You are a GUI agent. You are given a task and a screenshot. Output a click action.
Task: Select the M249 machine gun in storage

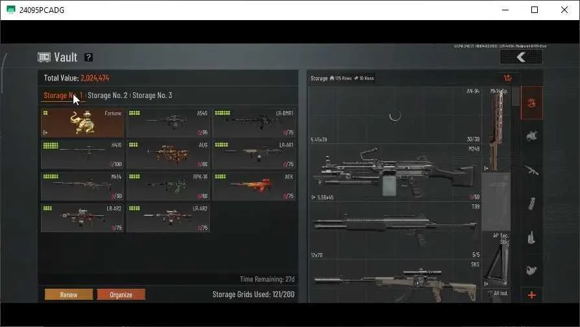pos(395,173)
